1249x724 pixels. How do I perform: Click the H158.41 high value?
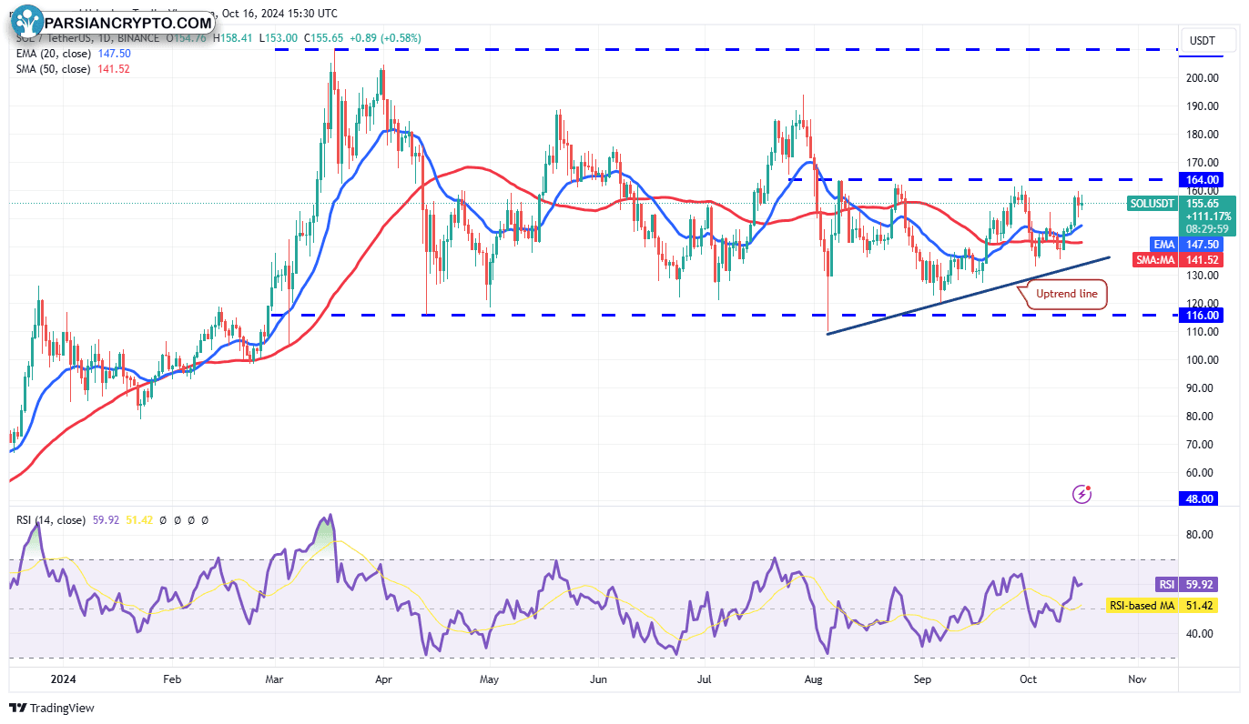pos(235,38)
